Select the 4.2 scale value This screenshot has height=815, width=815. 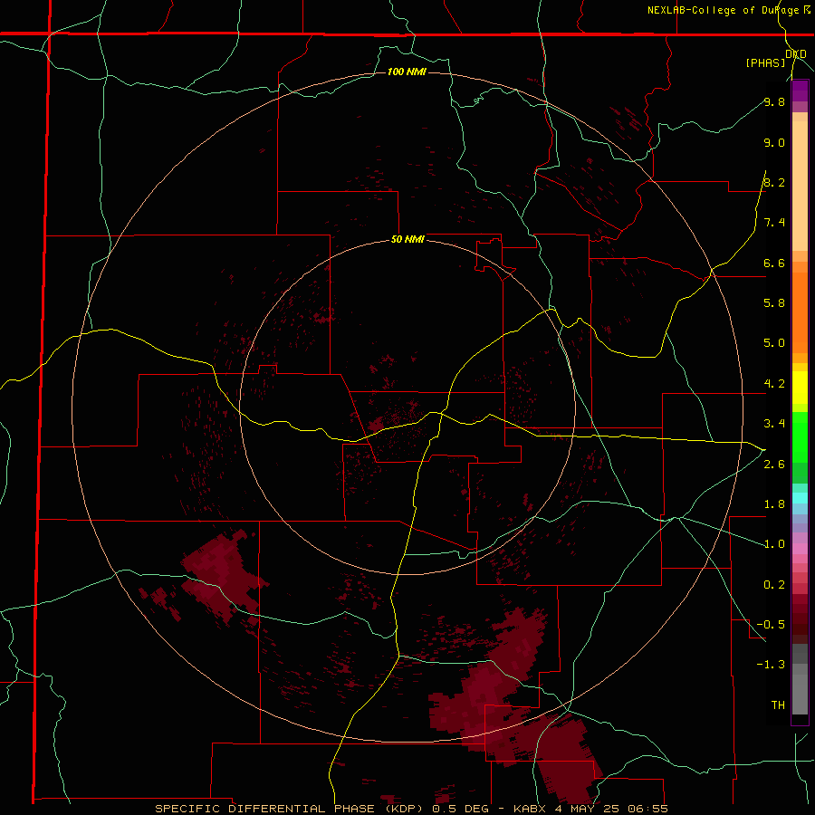(774, 384)
